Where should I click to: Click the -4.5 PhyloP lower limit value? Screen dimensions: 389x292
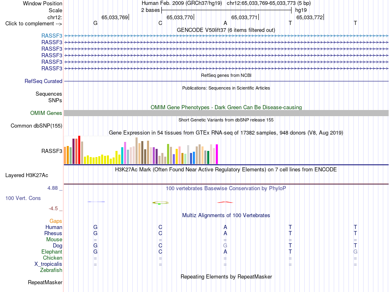coord(53,209)
